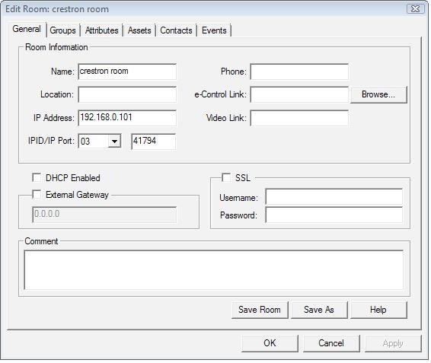
Task: Click into the Comment text area
Action: pos(214,270)
